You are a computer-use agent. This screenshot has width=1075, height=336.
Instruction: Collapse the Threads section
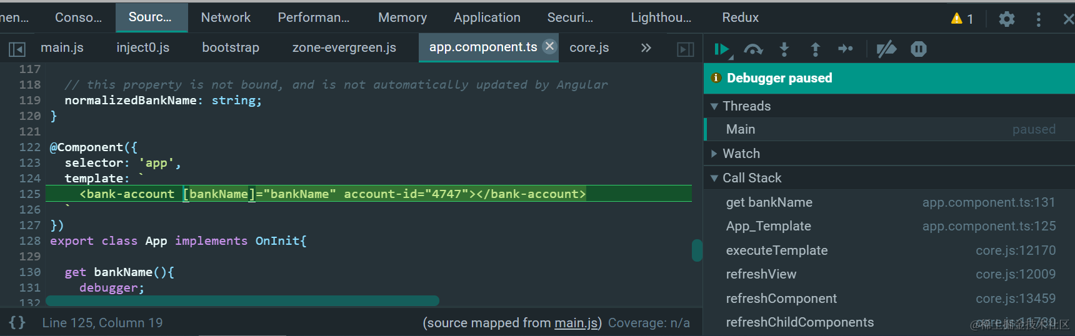714,106
